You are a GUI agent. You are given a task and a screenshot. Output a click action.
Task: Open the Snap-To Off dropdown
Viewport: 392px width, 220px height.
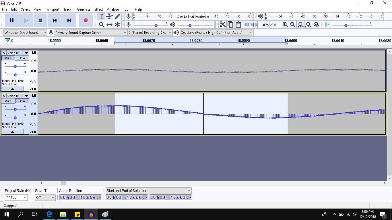pos(45,197)
